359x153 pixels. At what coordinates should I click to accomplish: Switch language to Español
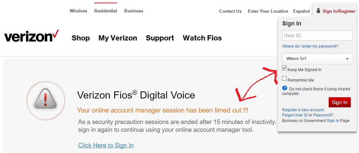click(x=301, y=11)
